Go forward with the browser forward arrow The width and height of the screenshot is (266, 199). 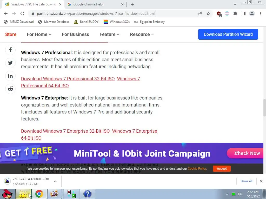coord(14,13)
